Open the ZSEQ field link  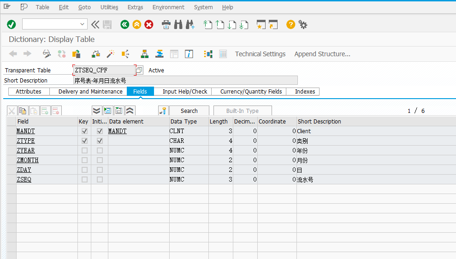(24, 179)
